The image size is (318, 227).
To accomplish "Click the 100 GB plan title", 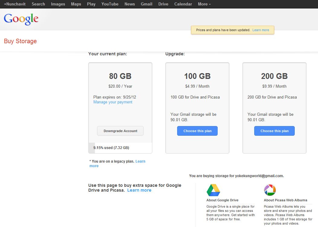I will pyautogui.click(x=197, y=76).
